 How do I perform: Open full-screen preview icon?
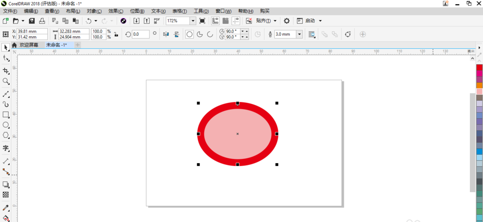(x=202, y=21)
